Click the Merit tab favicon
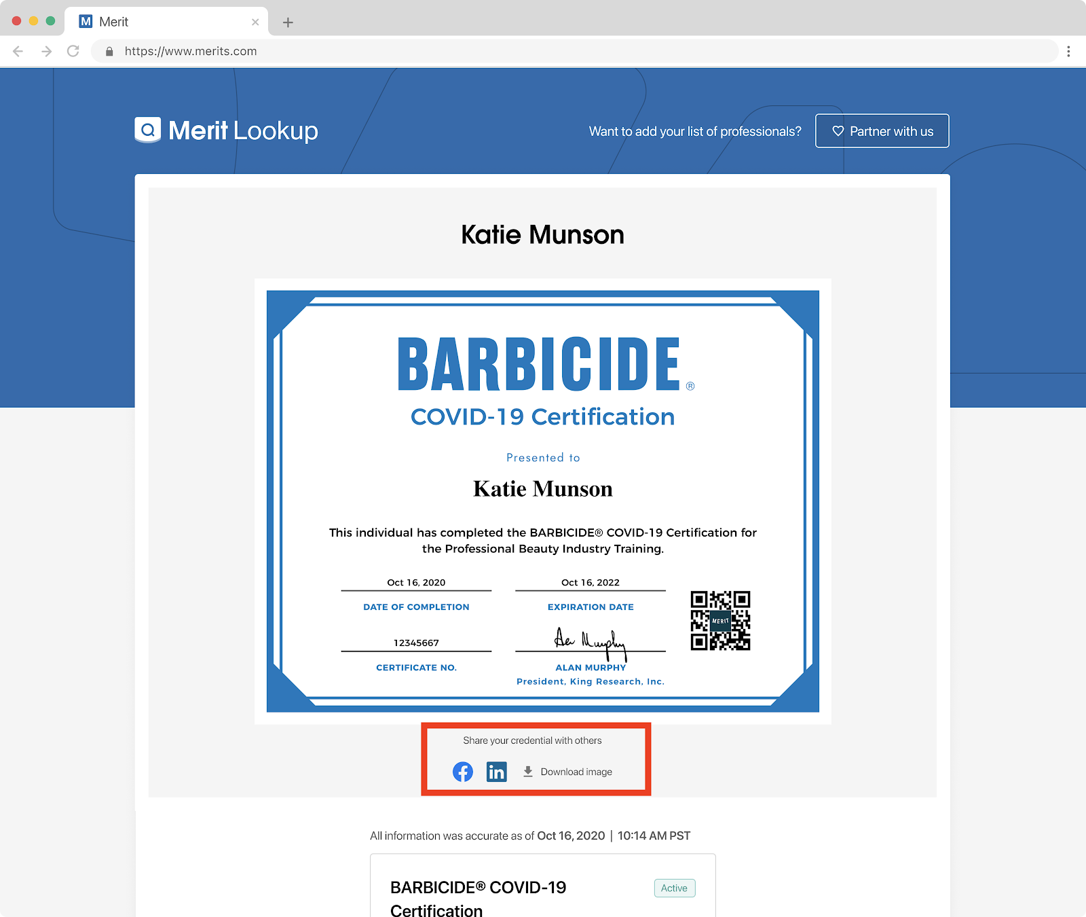This screenshot has width=1086, height=917. [86, 22]
